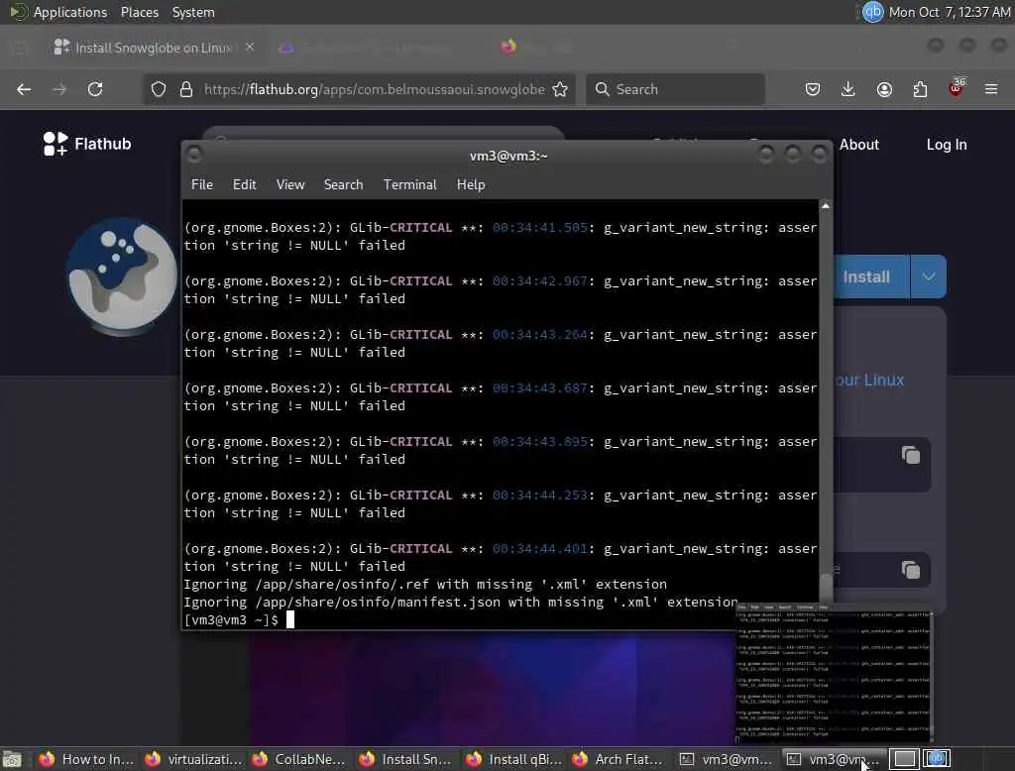Click the Firefox forward arrow button

click(59, 89)
